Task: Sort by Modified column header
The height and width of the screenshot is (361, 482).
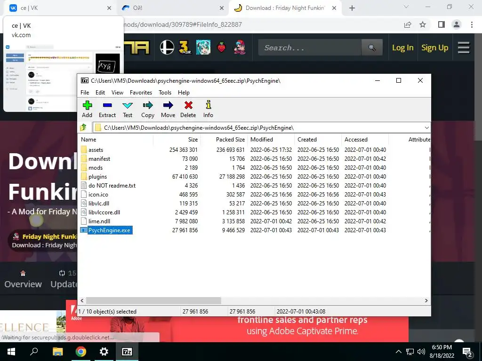Action: tap(271, 139)
